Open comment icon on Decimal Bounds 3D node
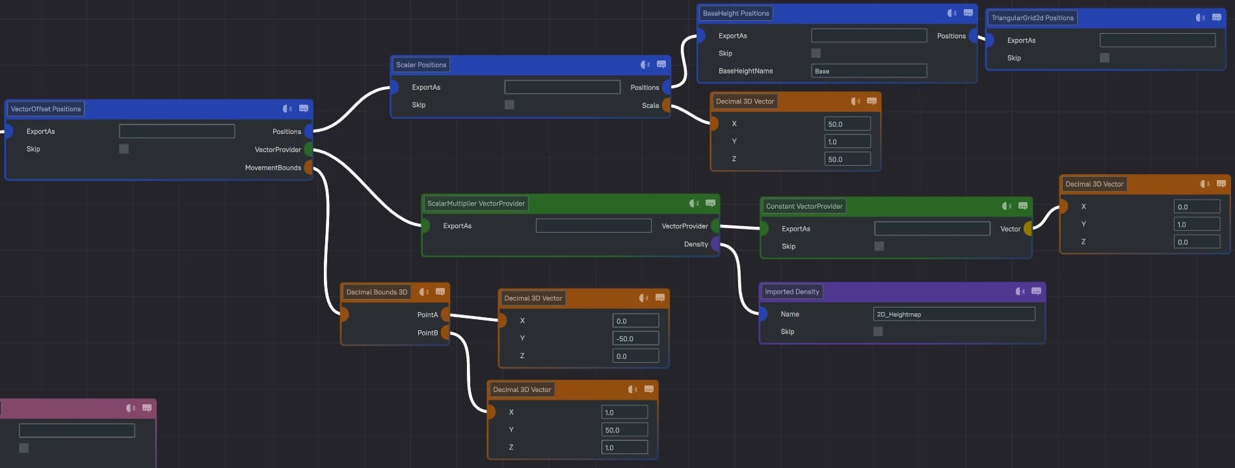The height and width of the screenshot is (468, 1235). (440, 292)
